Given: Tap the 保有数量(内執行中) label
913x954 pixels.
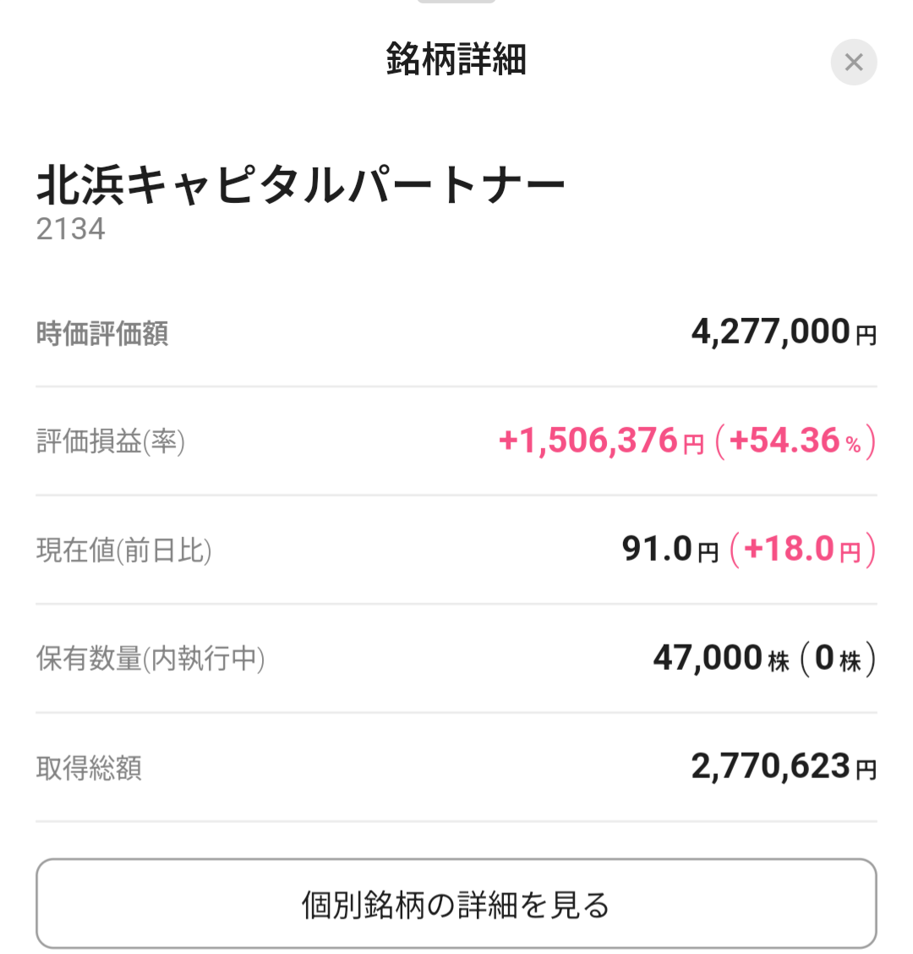Looking at the screenshot, I should click(x=150, y=658).
